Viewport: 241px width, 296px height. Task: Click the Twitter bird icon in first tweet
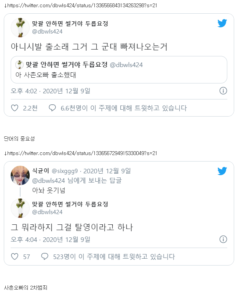click(x=222, y=23)
